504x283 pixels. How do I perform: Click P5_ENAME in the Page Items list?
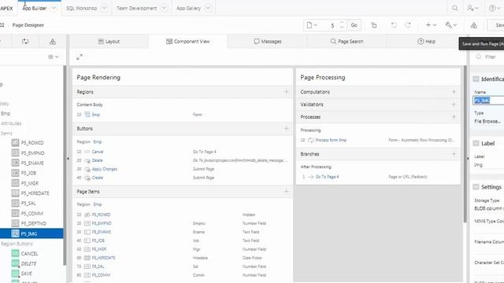tap(102, 232)
